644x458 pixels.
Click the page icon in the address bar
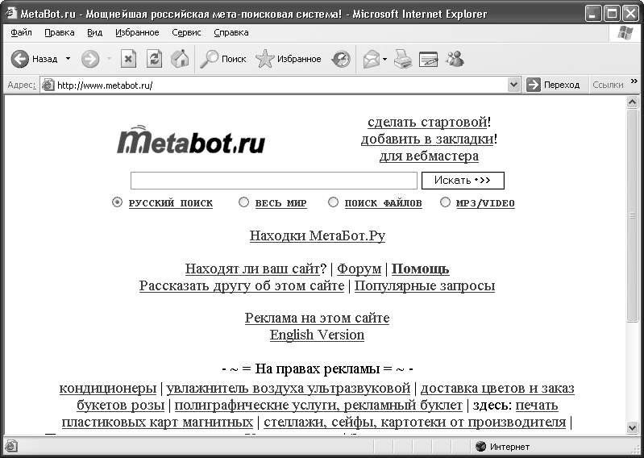tap(48, 85)
